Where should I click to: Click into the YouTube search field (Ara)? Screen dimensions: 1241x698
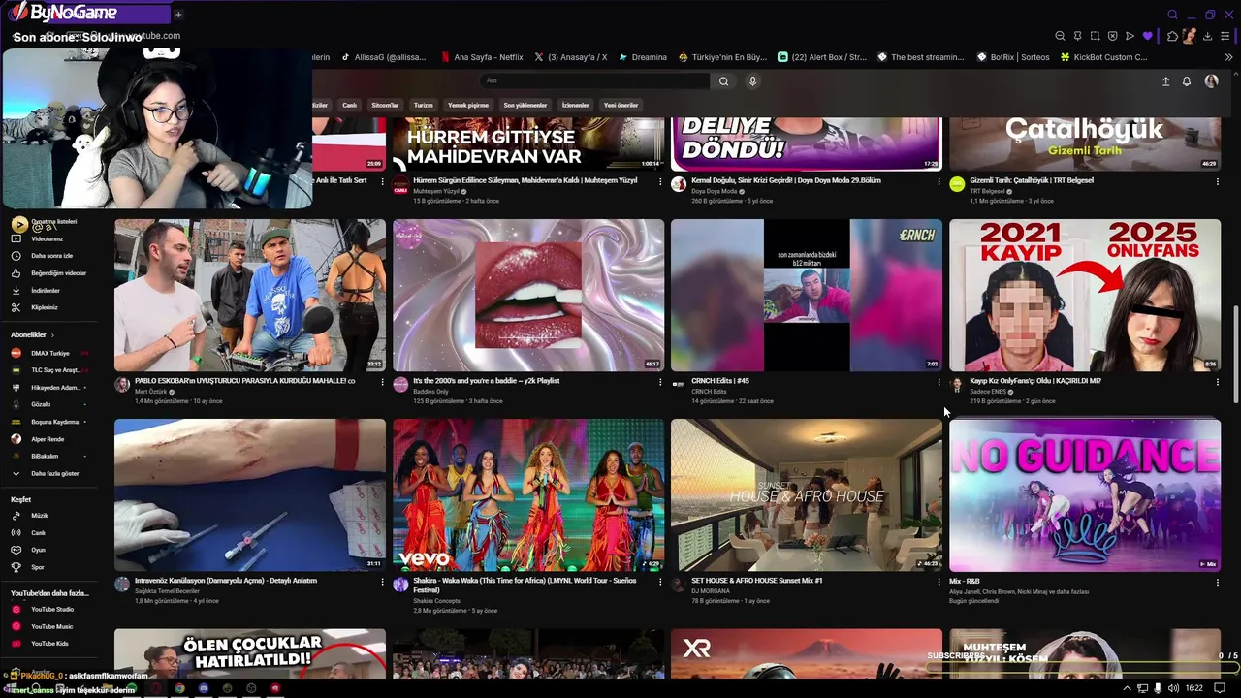pos(594,81)
